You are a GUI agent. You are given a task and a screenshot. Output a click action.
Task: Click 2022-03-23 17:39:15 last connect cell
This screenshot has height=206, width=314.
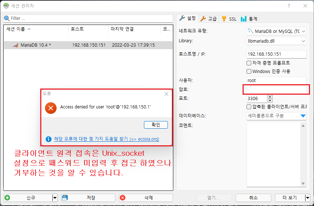click(x=133, y=45)
